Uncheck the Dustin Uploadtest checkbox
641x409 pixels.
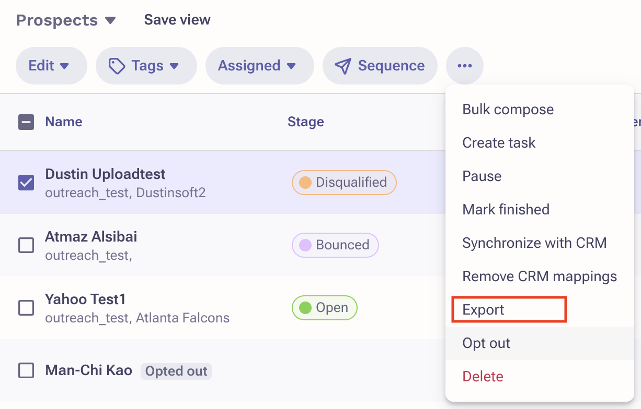point(26,183)
